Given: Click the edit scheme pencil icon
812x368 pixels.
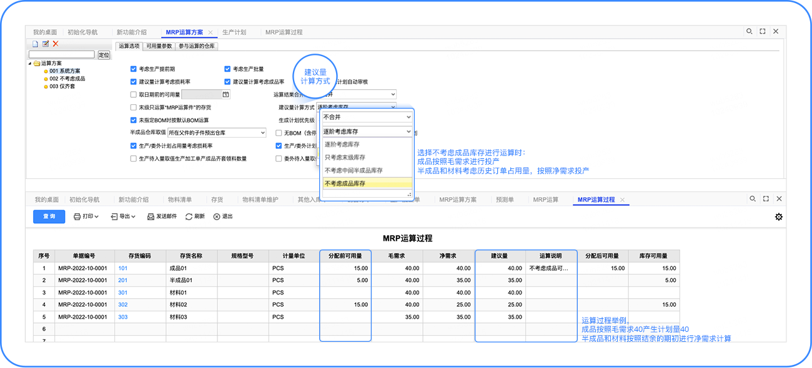Looking at the screenshot, I should coord(46,44).
